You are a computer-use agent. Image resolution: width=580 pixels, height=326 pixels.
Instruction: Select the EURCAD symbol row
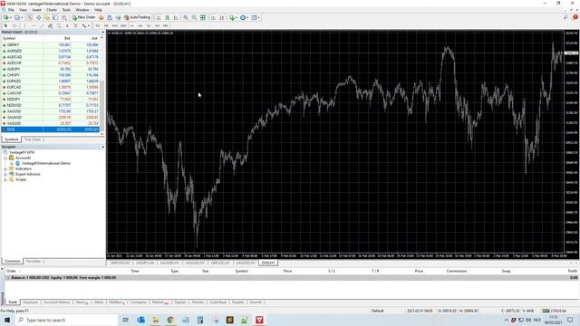51,87
